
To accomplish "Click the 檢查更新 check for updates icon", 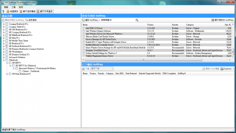I will pos(8,11).
